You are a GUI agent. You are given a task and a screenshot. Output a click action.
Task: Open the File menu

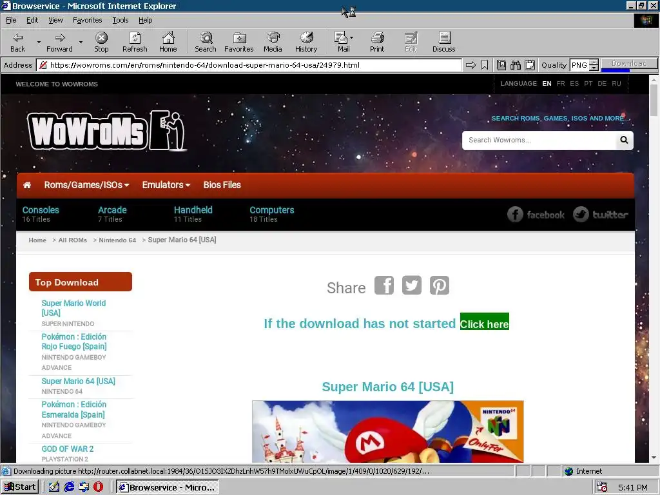[11, 20]
